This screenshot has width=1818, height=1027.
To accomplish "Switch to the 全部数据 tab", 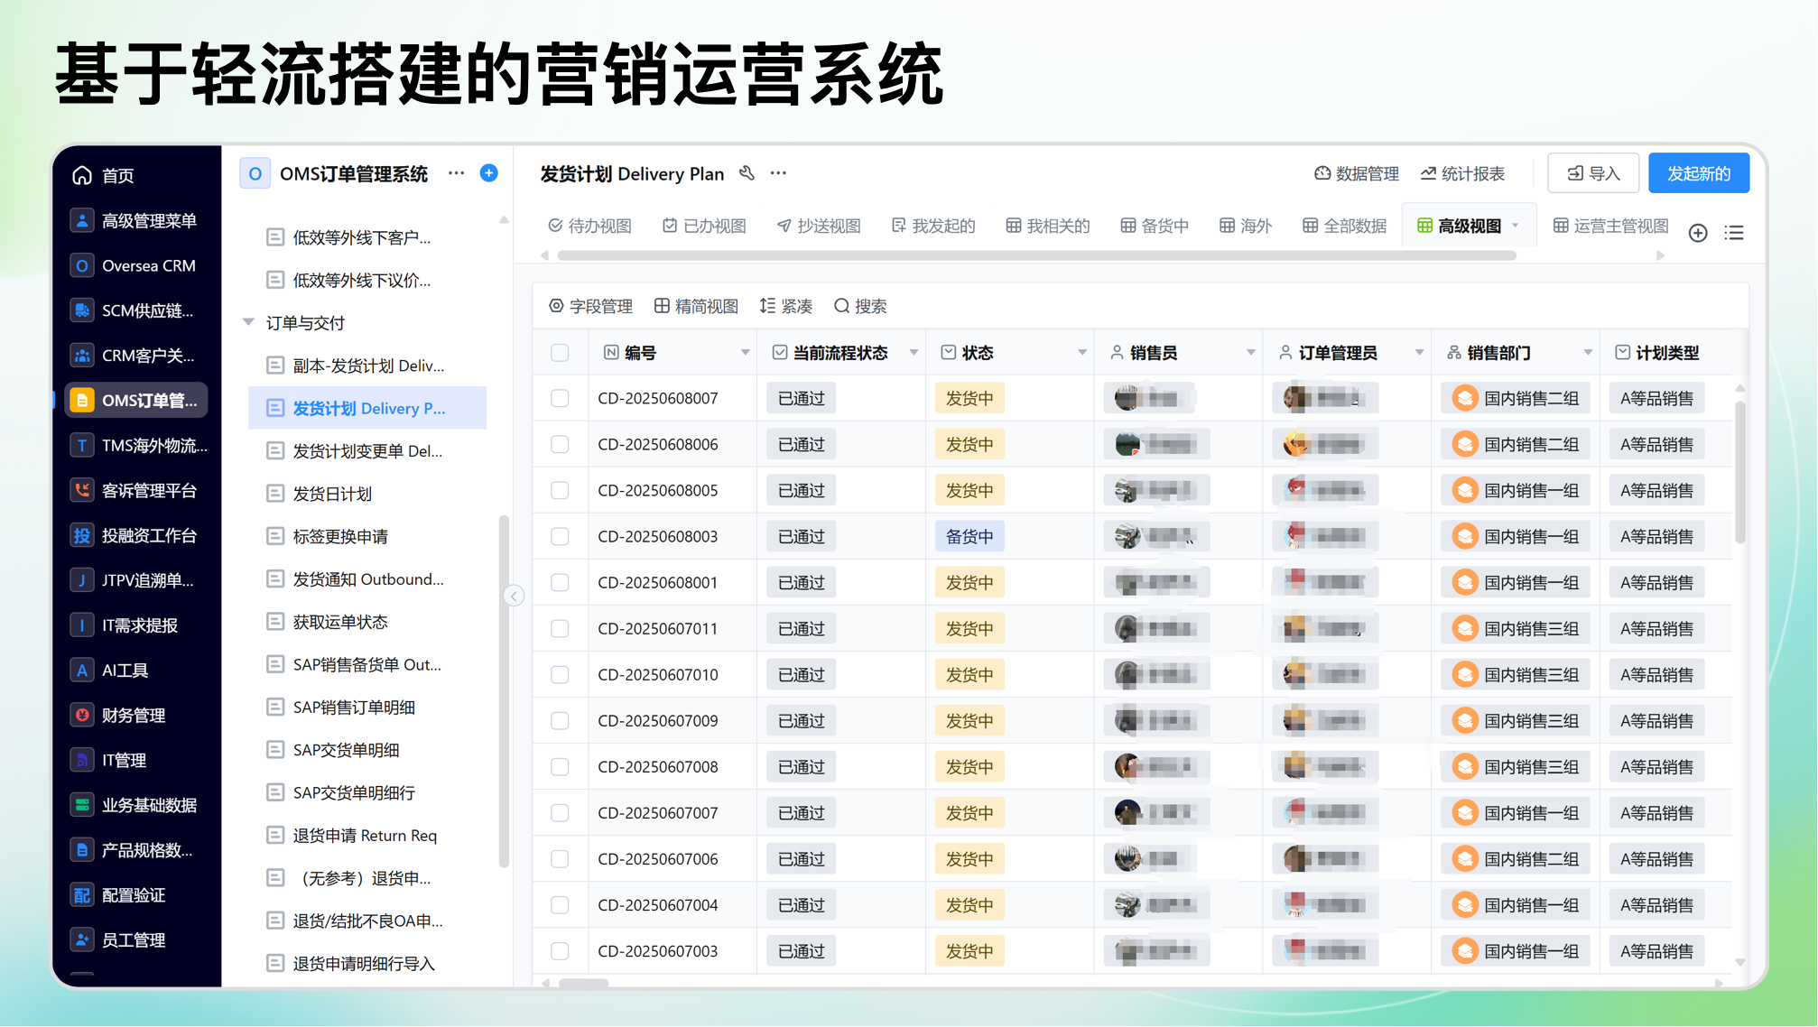I will point(1344,226).
